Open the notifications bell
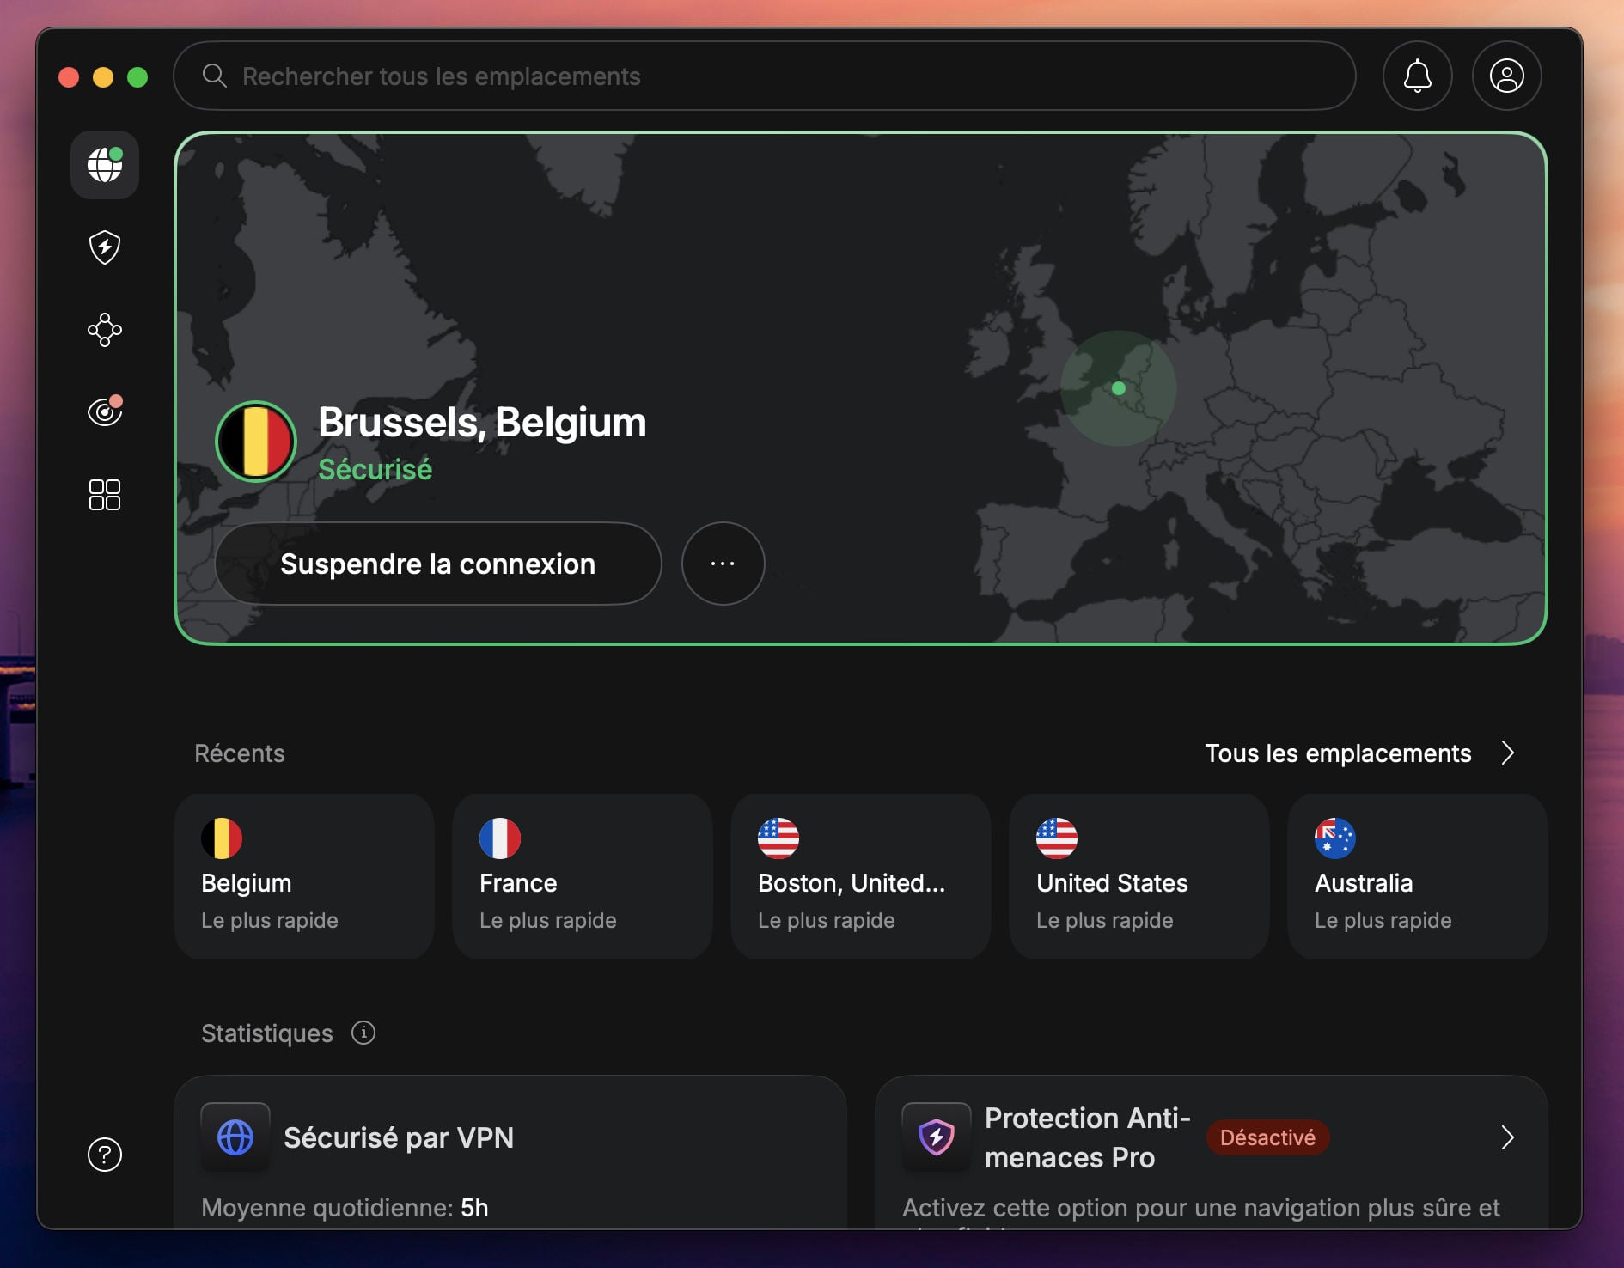Screen dimensions: 1624x1268 (x=1417, y=76)
